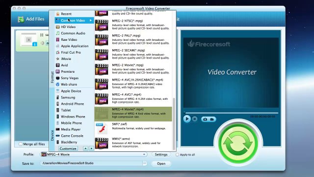The width and height of the screenshot is (314, 177).
Task: Click the BlackBerry icon
Action: 58,142
